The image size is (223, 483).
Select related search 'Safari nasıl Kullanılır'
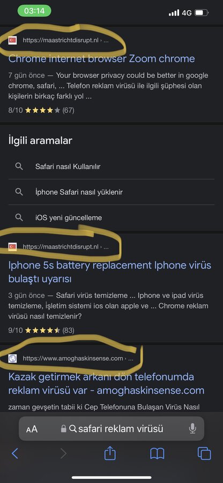click(x=111, y=167)
